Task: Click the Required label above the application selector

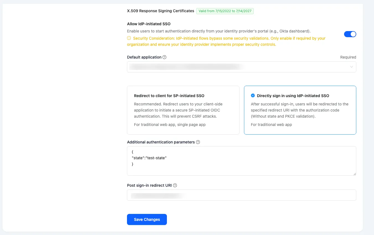Action: (348, 57)
